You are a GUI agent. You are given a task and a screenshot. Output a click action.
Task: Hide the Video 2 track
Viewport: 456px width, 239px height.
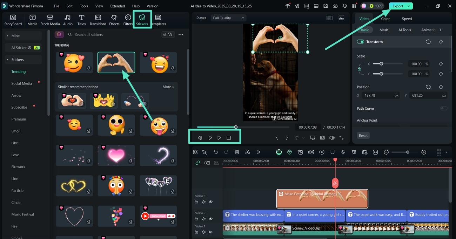(211, 219)
